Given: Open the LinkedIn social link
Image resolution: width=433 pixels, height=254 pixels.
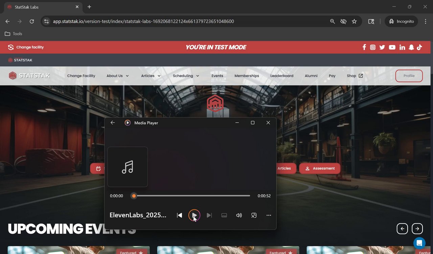Looking at the screenshot, I should (402, 47).
